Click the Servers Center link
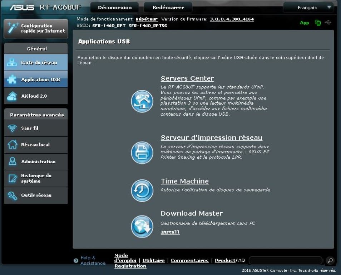 [187, 78]
